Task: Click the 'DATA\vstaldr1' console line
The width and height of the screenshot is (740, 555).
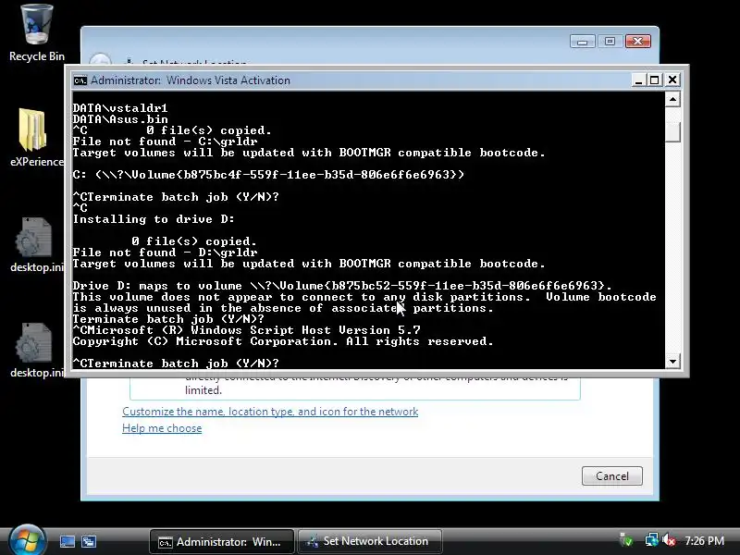Action: click(x=120, y=108)
